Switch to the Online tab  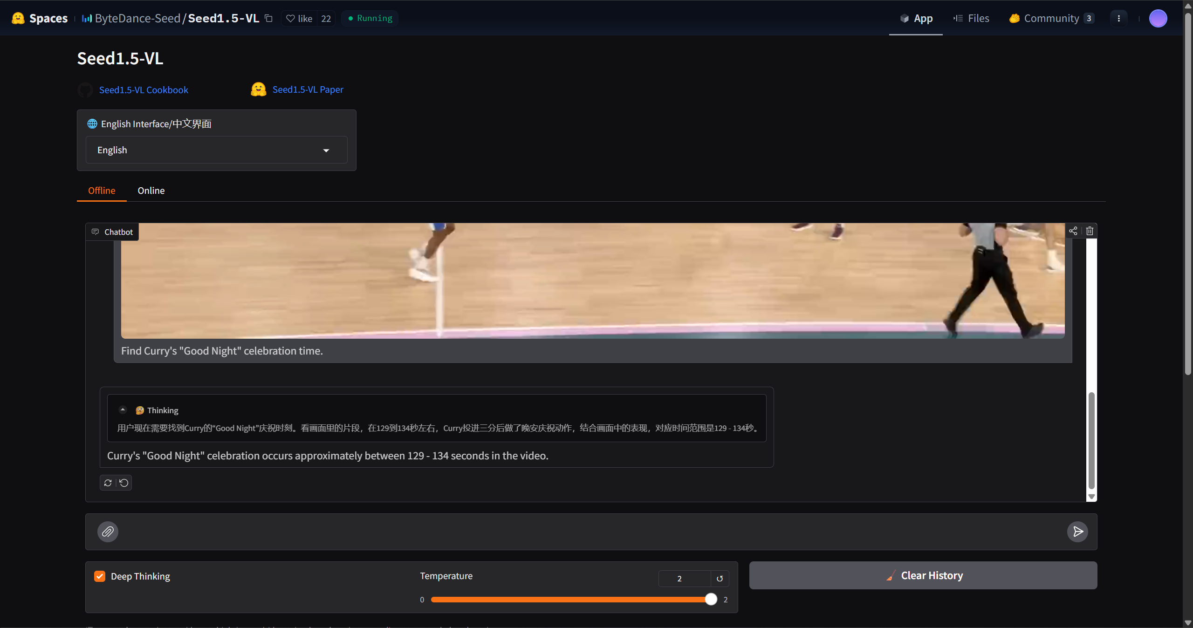[151, 191]
